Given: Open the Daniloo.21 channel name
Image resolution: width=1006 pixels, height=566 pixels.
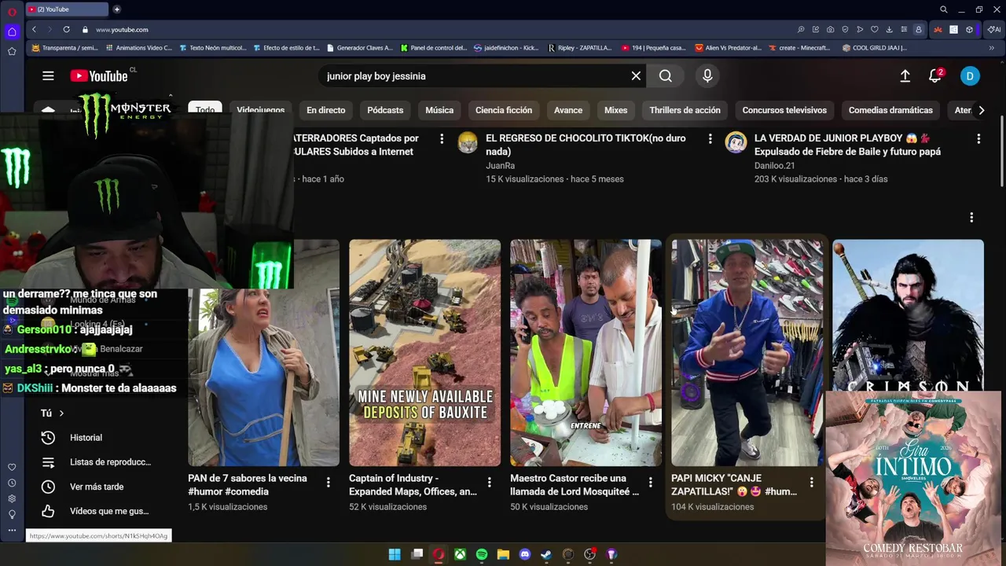Looking at the screenshot, I should 775,166.
